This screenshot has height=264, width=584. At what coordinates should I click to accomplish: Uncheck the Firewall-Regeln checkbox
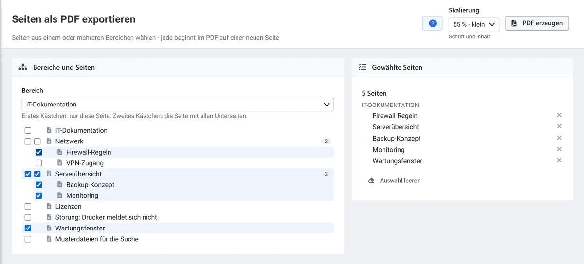click(39, 152)
